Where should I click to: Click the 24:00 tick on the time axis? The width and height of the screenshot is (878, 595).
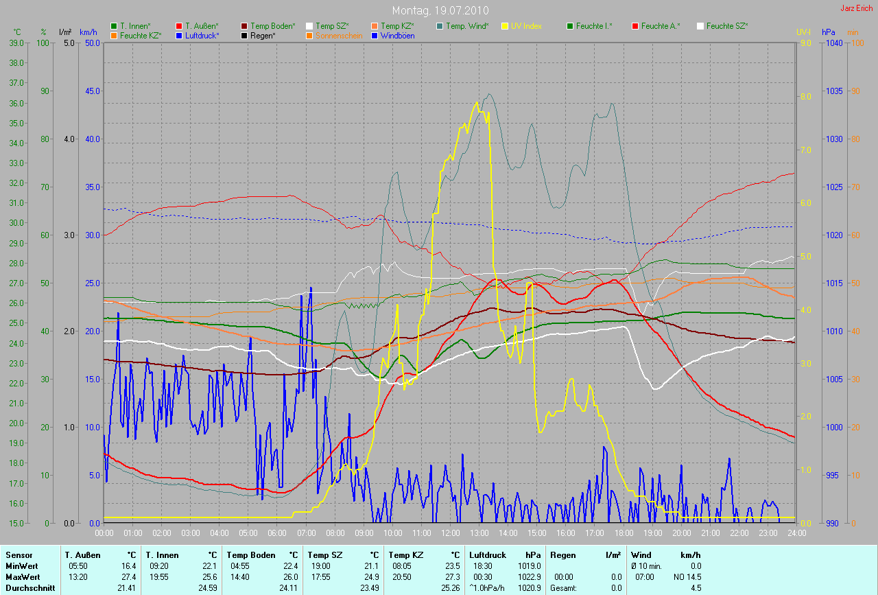(x=796, y=533)
